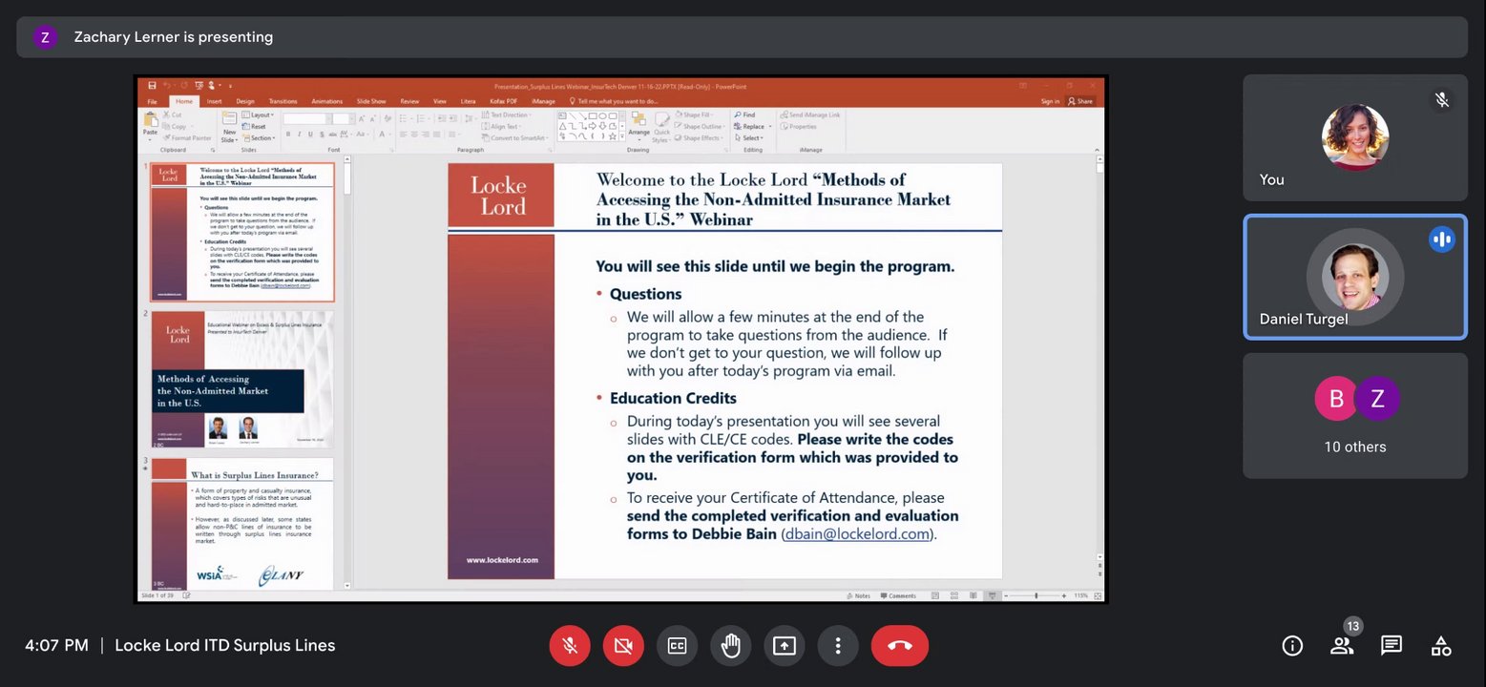Toggle closed captions in Meet
1486x687 pixels.
(677, 646)
